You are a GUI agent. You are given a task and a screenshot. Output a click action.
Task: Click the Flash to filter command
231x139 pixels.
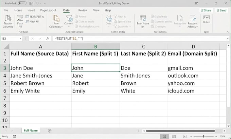120,17
